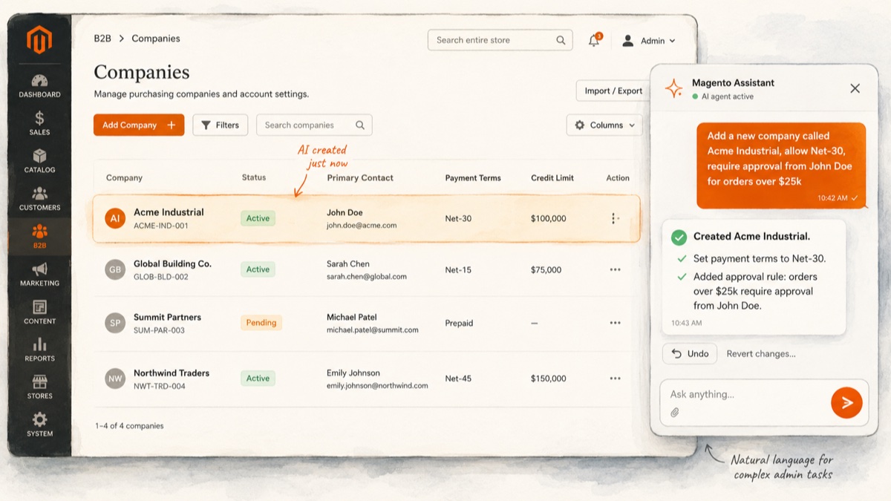Click the store search magnifier icon

pyautogui.click(x=561, y=40)
